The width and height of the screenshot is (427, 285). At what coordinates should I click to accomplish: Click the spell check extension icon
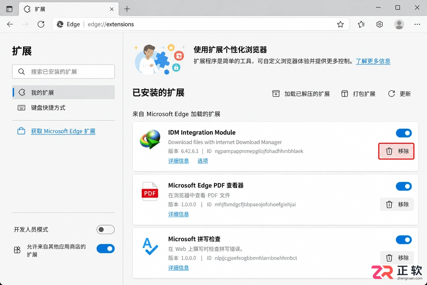[150, 246]
